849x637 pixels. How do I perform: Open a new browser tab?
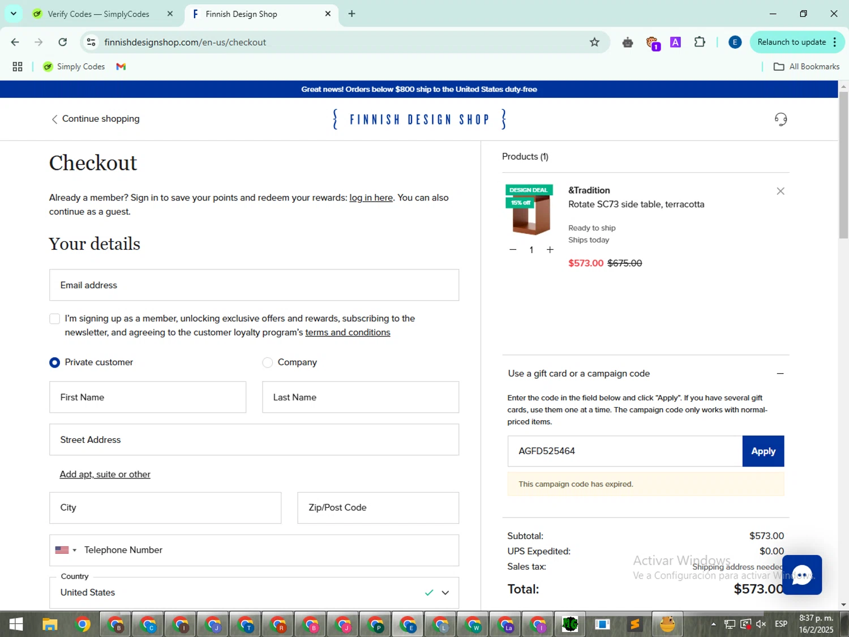351,14
